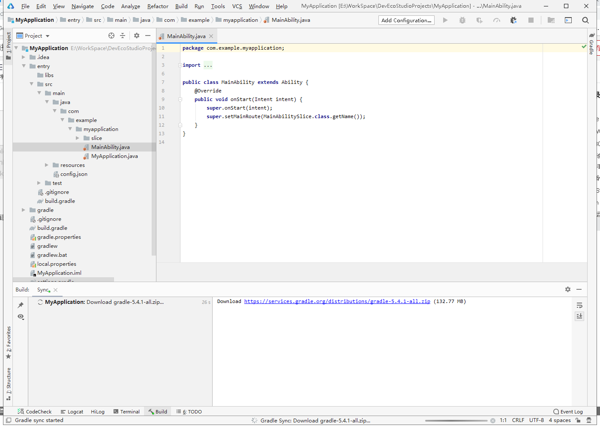Open the Event Log

(568, 411)
